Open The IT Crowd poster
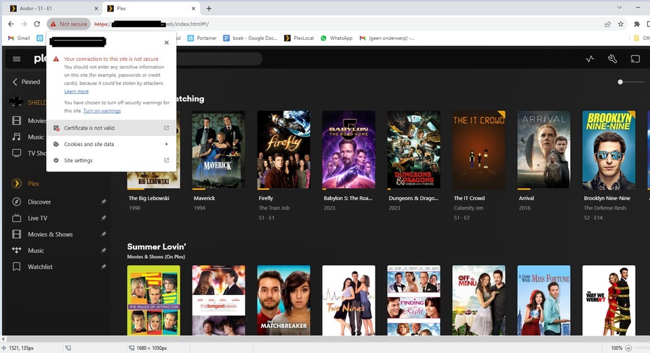650x353 pixels. pos(479,150)
